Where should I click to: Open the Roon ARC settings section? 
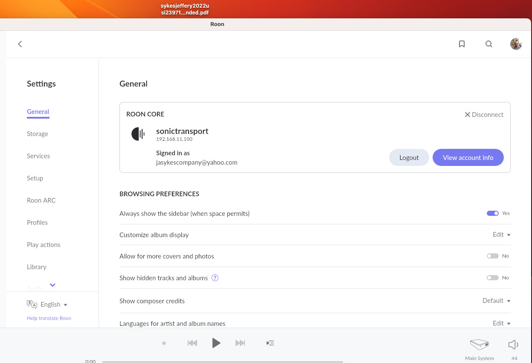click(41, 200)
